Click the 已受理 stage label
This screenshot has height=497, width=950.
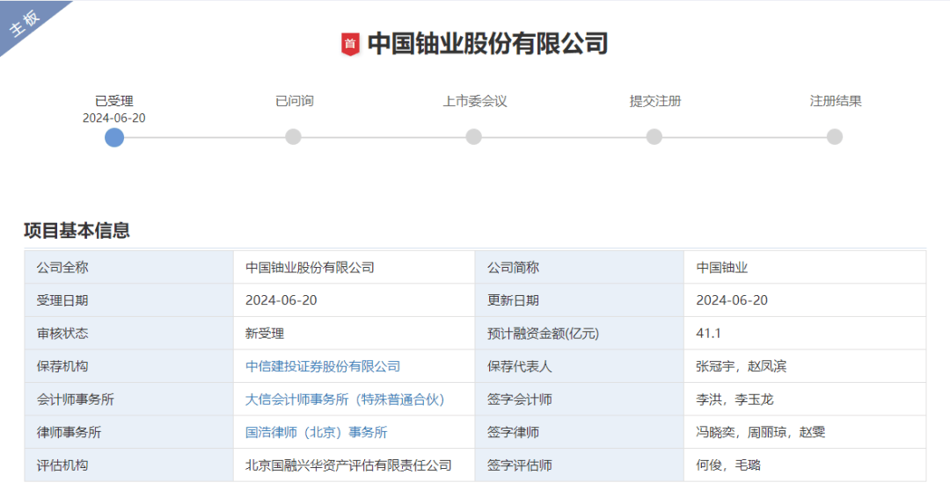point(114,101)
